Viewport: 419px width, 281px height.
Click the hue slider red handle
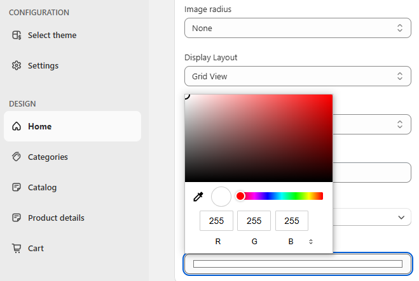(x=240, y=196)
